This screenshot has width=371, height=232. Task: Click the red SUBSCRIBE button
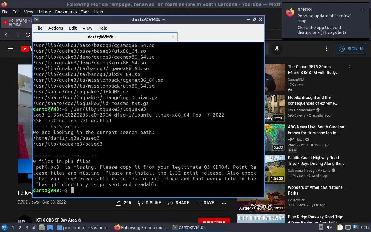(x=214, y=220)
